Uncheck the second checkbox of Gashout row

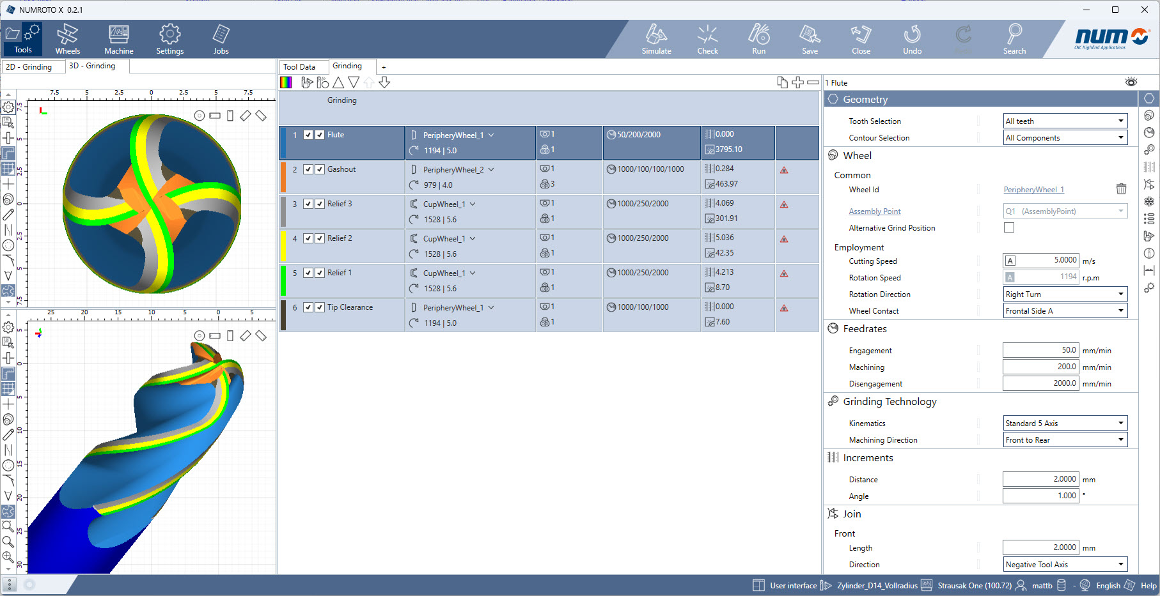(x=320, y=169)
